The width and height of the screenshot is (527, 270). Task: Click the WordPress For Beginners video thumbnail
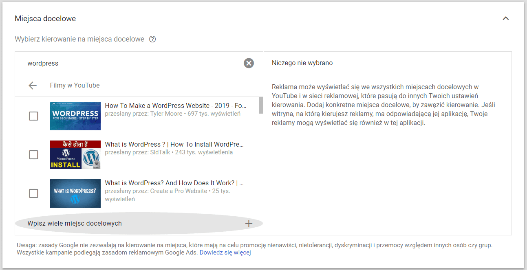click(75, 116)
